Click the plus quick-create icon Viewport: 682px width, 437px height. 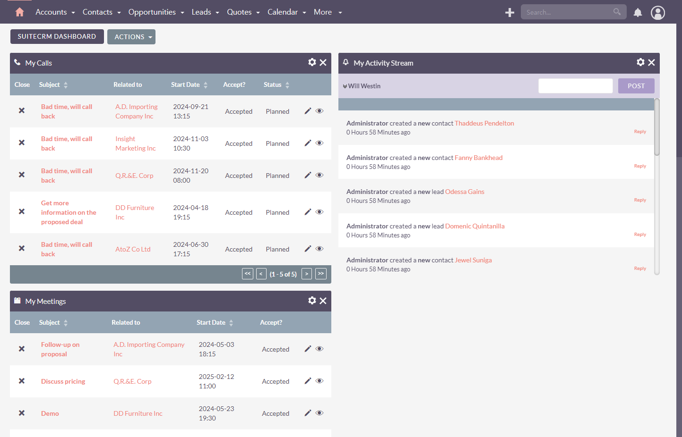[509, 13]
